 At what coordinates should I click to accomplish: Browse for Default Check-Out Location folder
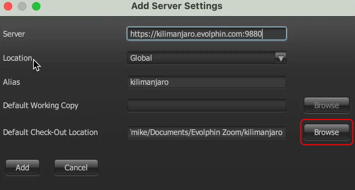click(326, 132)
